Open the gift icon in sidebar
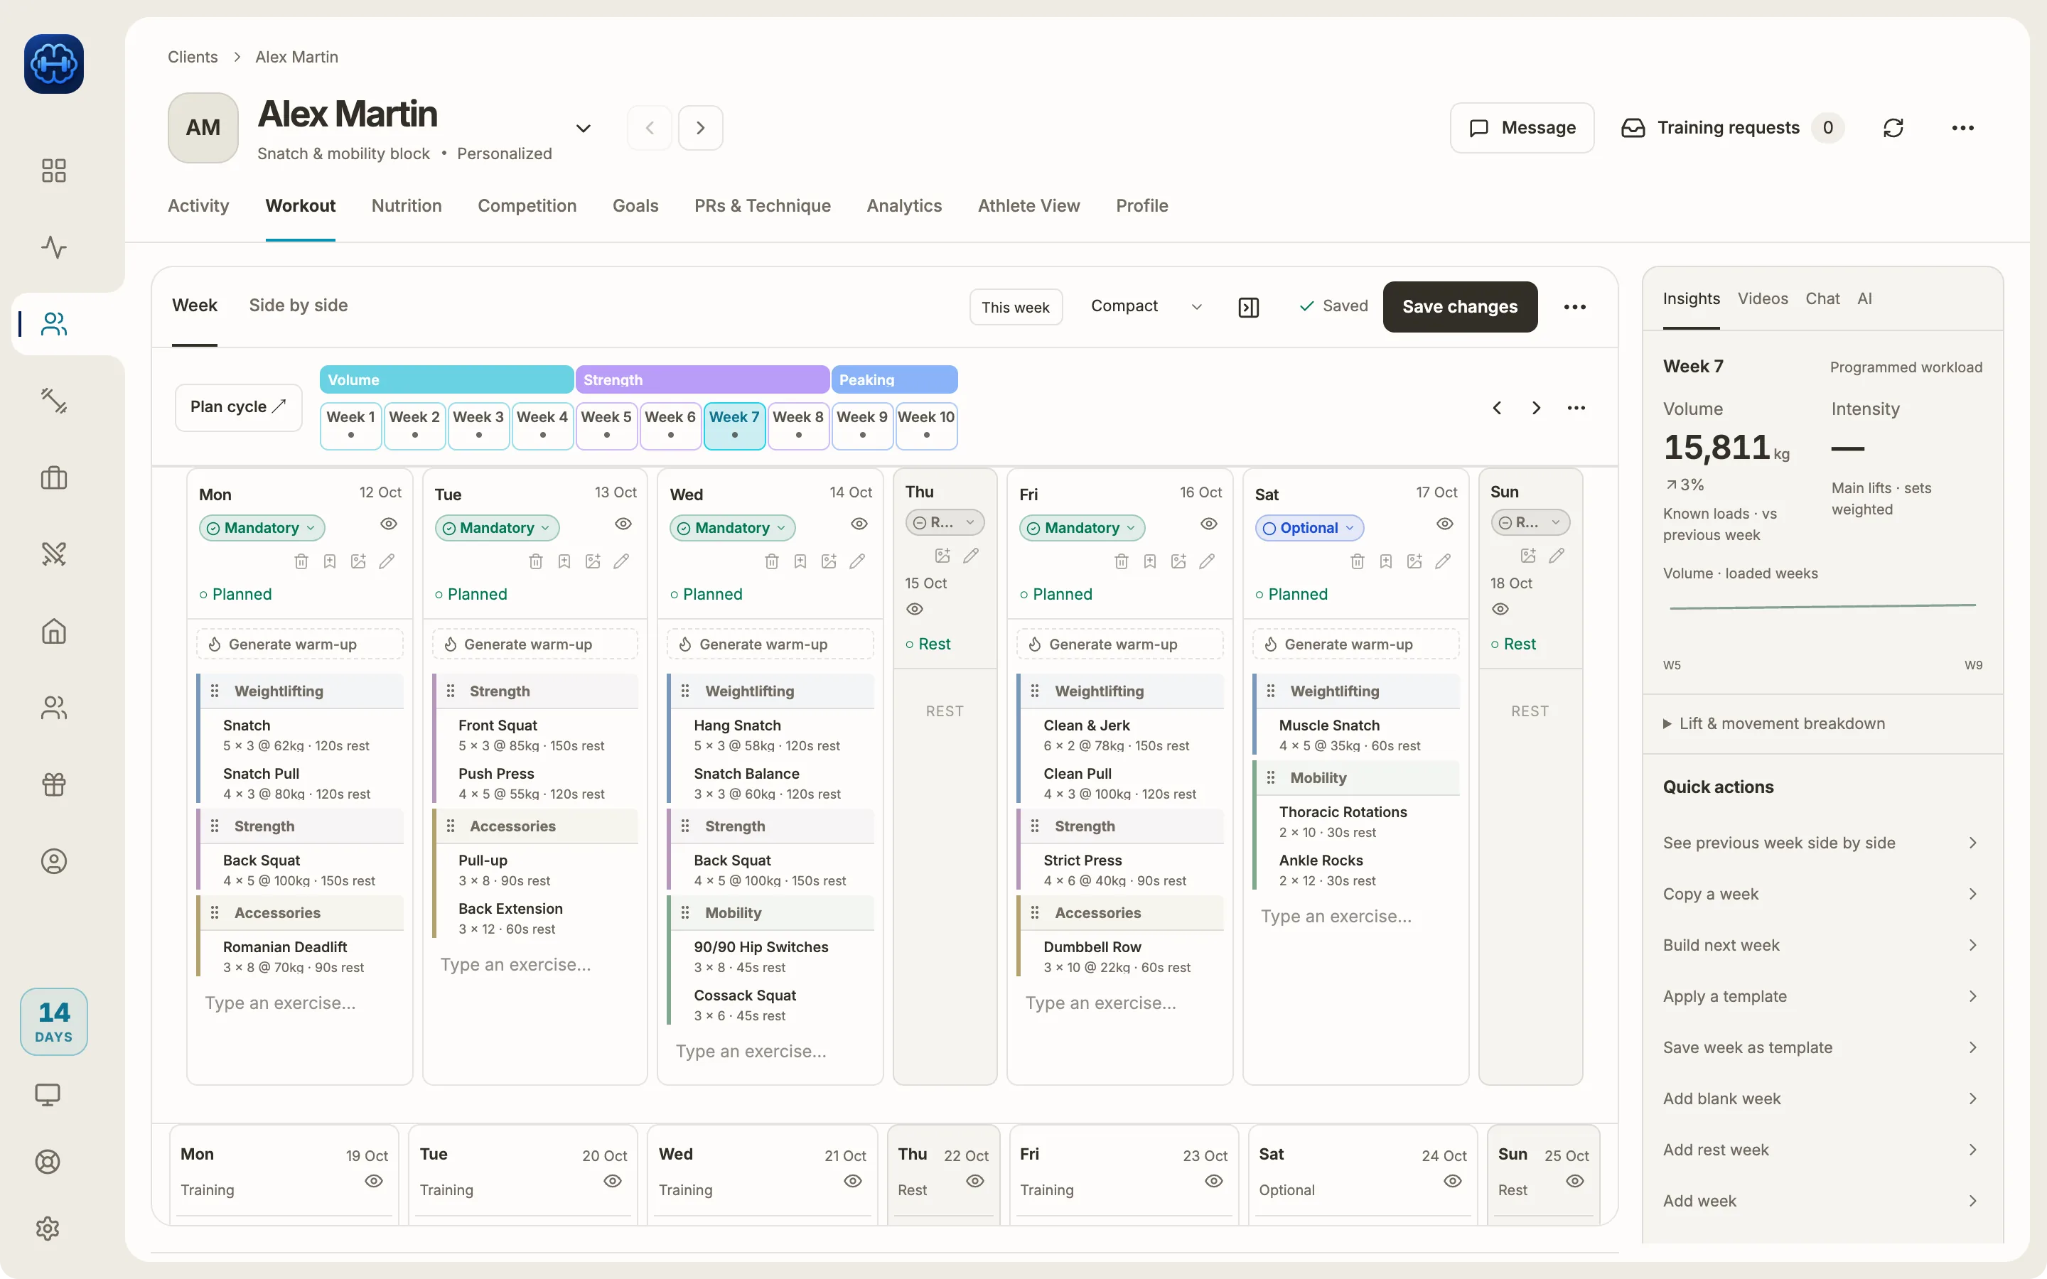Image resolution: width=2047 pixels, height=1279 pixels. [x=53, y=784]
